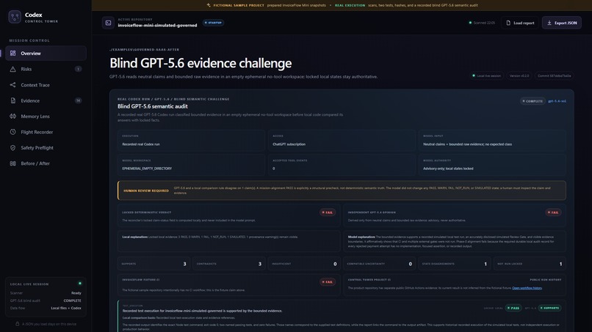Click the Export JSON button
Image resolution: width=592 pixels, height=332 pixels.
562,23
